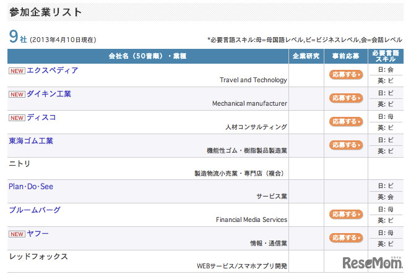This screenshot has height=277, width=411.
Task: Click 英: ビ skill in エクスペディア row
Action: (386, 80)
